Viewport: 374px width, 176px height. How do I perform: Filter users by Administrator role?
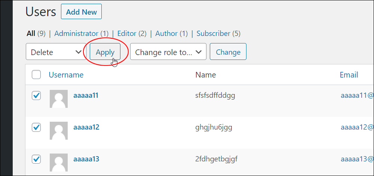tap(76, 34)
